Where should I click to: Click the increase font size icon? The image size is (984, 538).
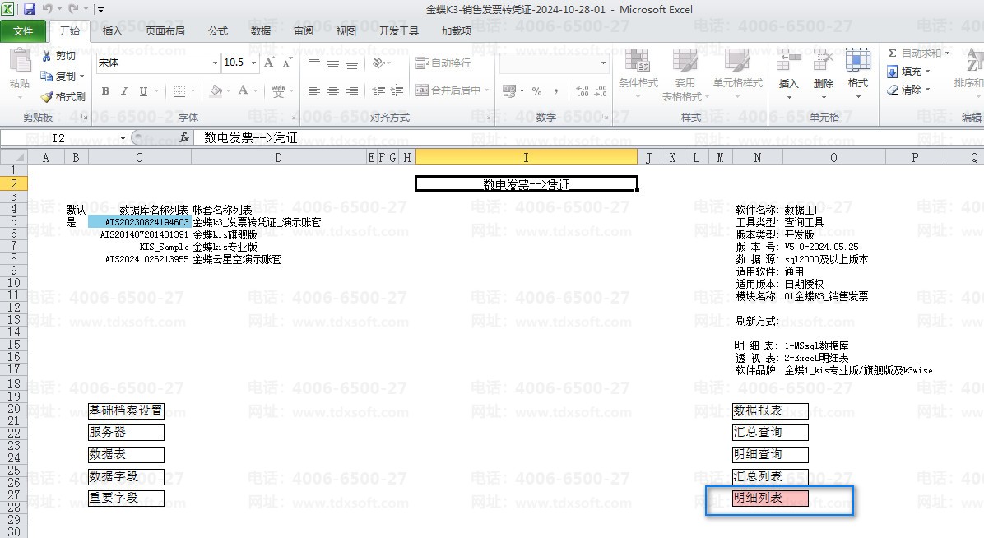pyautogui.click(x=269, y=63)
